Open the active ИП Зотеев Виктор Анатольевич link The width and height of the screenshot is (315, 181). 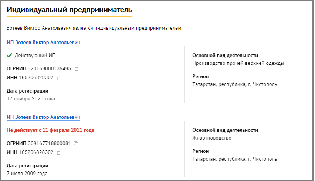pyautogui.click(x=43, y=43)
